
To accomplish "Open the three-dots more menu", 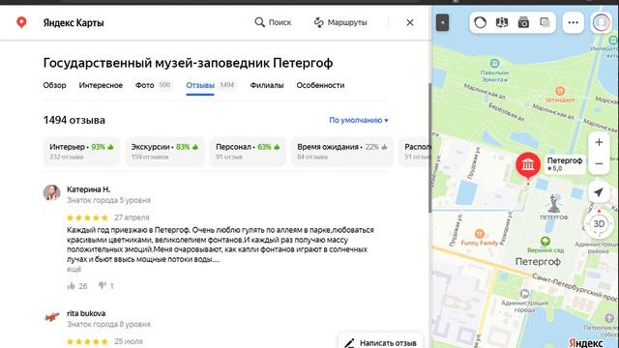I will (573, 22).
